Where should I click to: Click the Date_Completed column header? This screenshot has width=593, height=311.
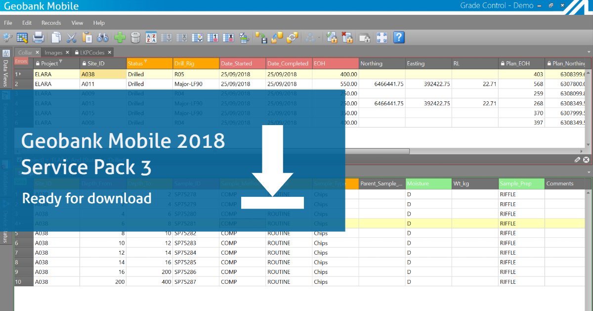click(x=289, y=63)
